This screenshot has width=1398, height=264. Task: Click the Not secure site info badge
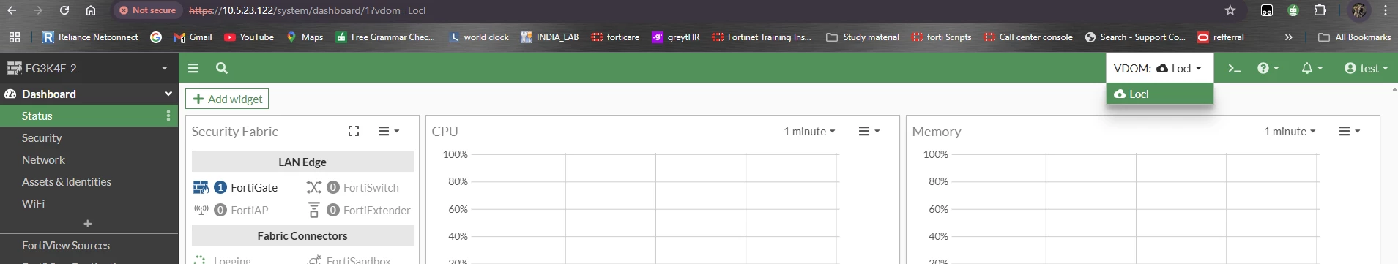(147, 10)
